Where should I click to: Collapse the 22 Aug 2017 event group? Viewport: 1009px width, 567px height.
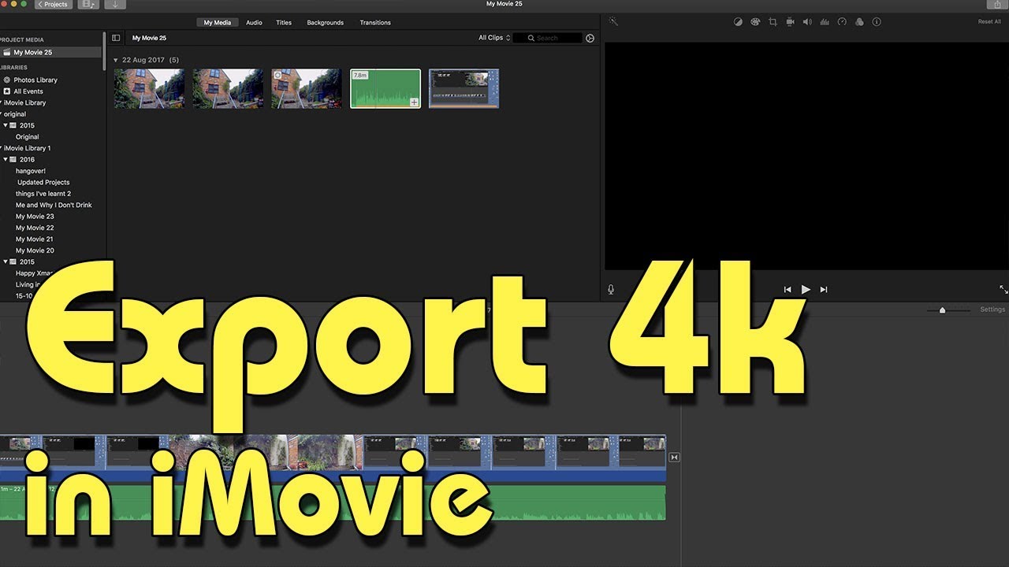click(116, 60)
